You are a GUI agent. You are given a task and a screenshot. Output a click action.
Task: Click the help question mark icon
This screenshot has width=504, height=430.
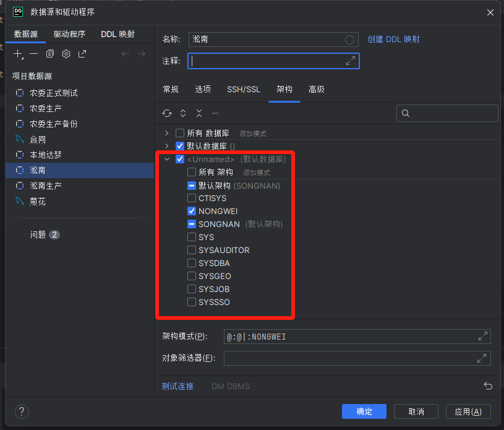click(21, 411)
